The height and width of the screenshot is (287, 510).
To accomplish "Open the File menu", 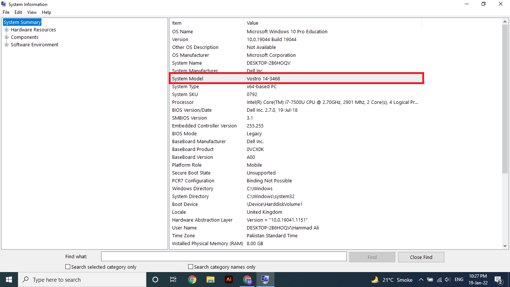I will tap(6, 12).
